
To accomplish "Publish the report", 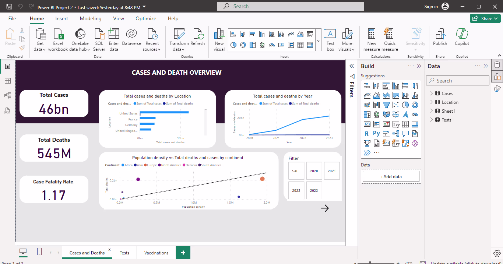I will (x=440, y=37).
